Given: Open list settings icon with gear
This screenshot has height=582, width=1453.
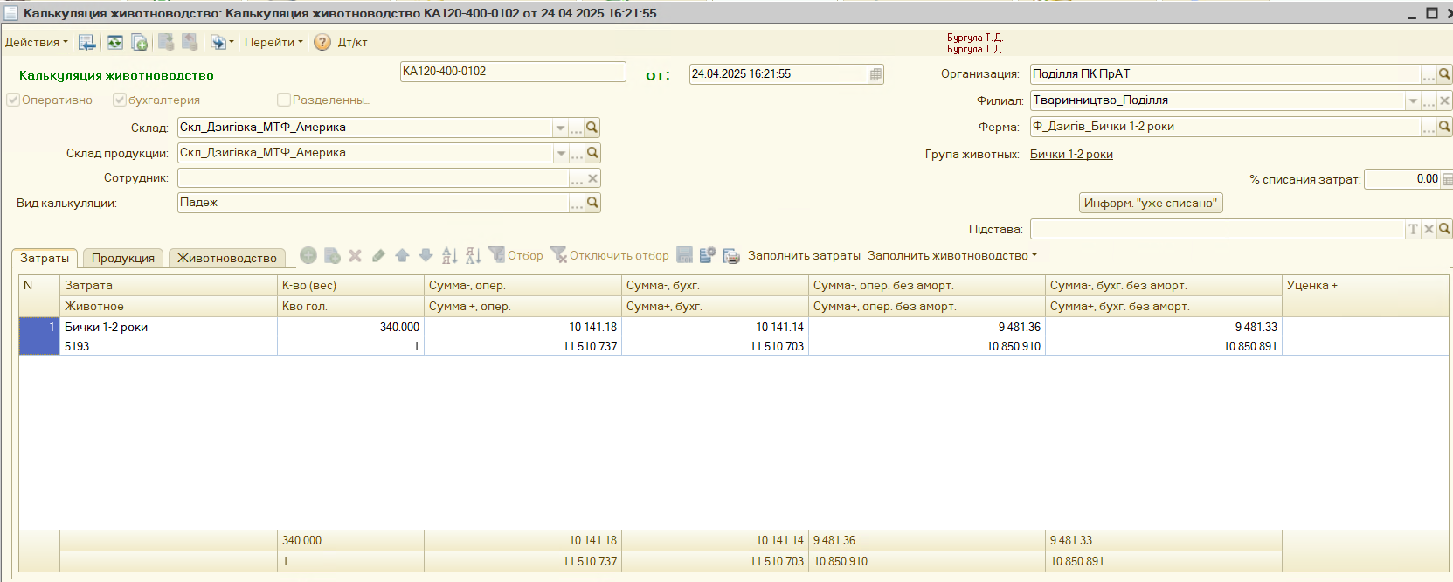Looking at the screenshot, I should [x=708, y=255].
